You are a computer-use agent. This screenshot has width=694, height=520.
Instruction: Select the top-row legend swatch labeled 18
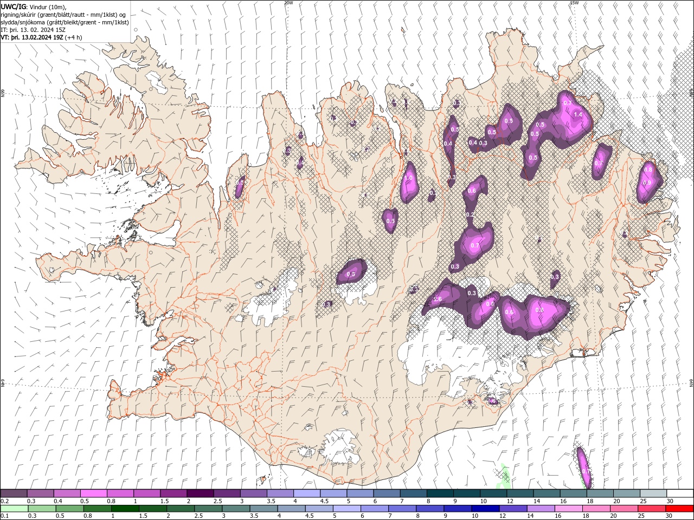(x=600, y=493)
